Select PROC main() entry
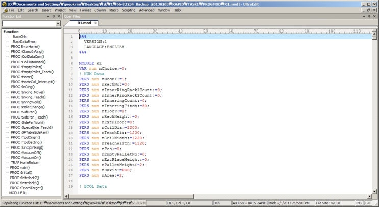 pyautogui.click(x=19, y=168)
